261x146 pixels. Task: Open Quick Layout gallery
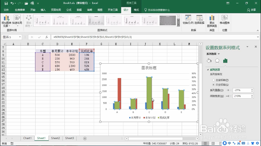(17, 20)
